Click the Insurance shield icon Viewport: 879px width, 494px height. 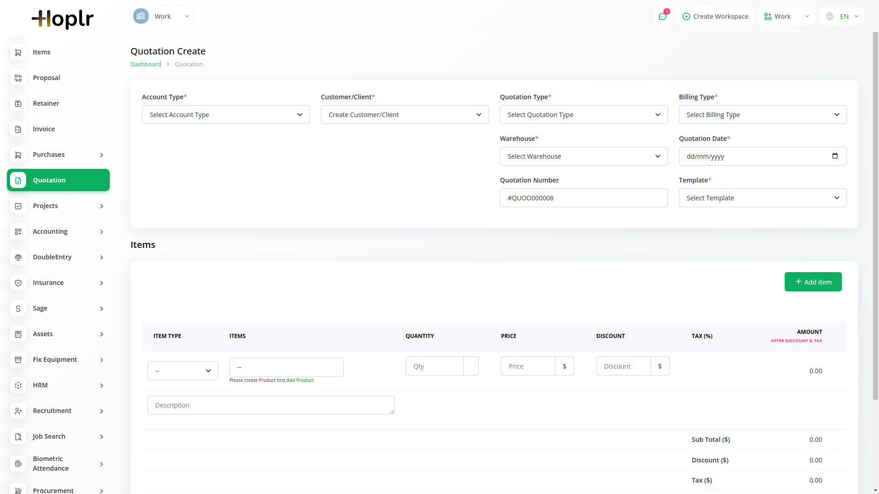(x=18, y=283)
